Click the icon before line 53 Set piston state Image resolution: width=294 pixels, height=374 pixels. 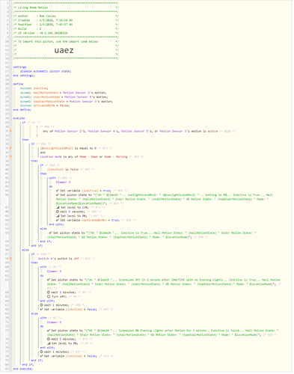coord(51,233)
